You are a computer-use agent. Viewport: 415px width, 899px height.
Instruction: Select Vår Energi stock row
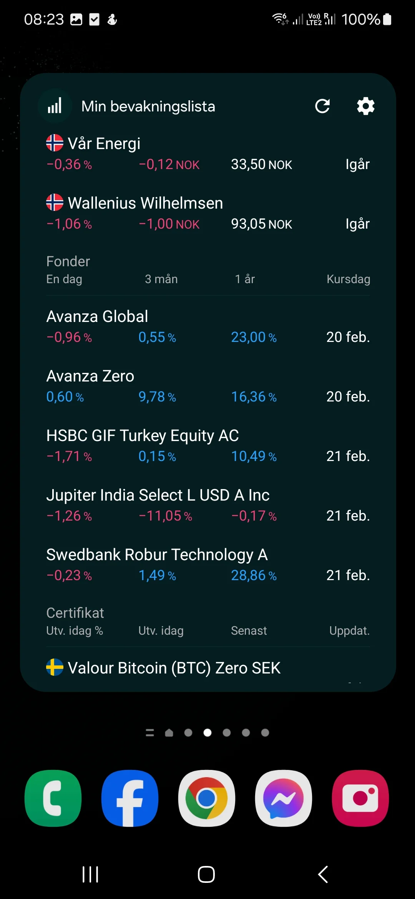tap(207, 154)
